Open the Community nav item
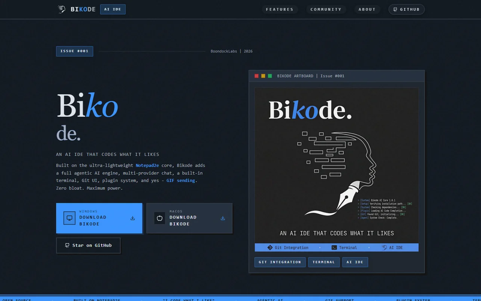This screenshot has height=301, width=481. tap(326, 9)
